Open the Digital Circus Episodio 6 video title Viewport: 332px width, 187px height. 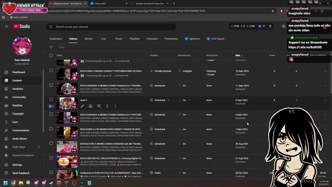click(x=111, y=158)
